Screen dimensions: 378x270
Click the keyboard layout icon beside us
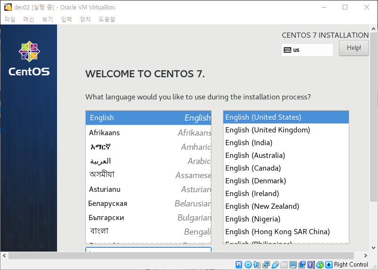click(x=288, y=50)
